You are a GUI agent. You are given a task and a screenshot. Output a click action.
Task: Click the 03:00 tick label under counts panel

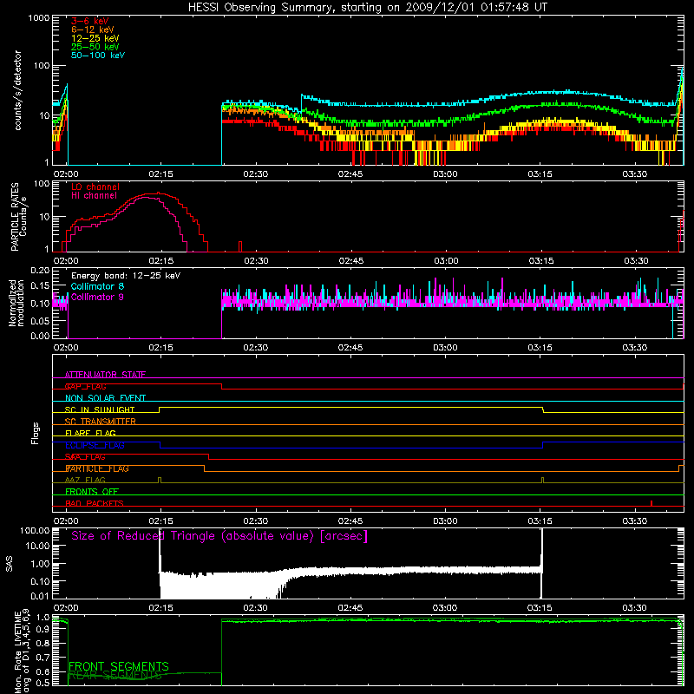(445, 174)
